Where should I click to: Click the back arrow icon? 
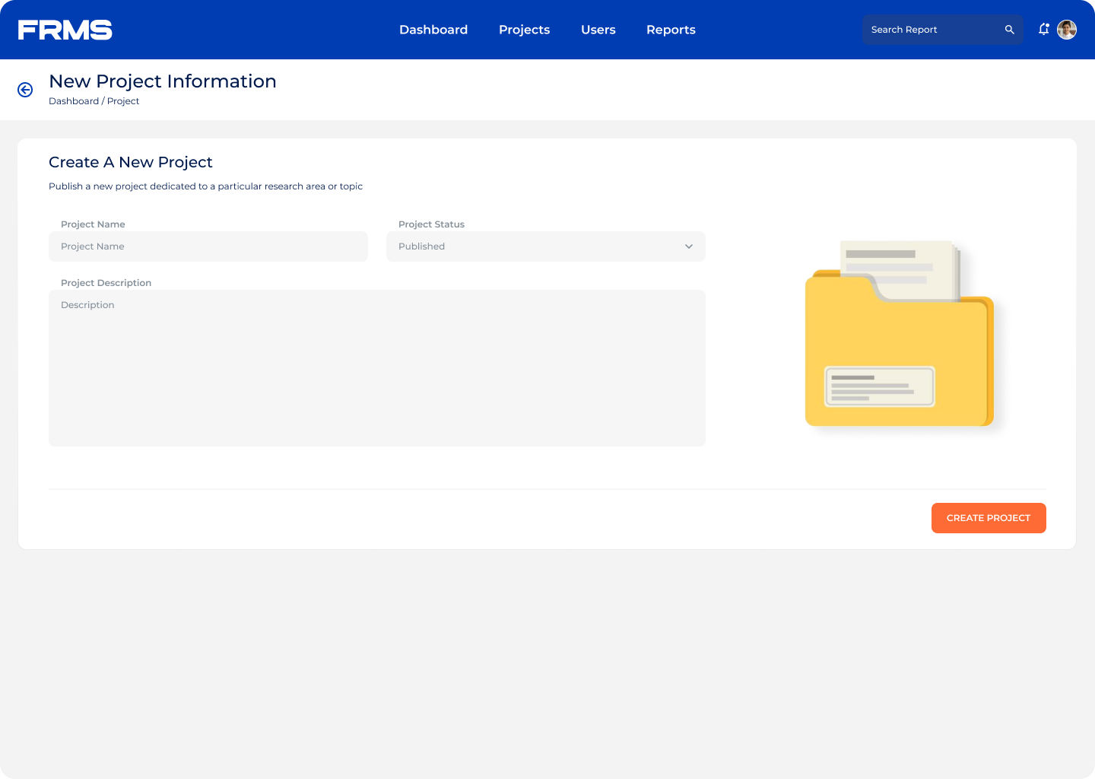tap(25, 90)
